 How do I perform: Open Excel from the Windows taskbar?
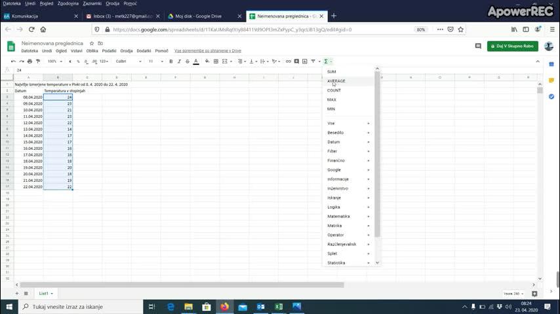pos(279,307)
